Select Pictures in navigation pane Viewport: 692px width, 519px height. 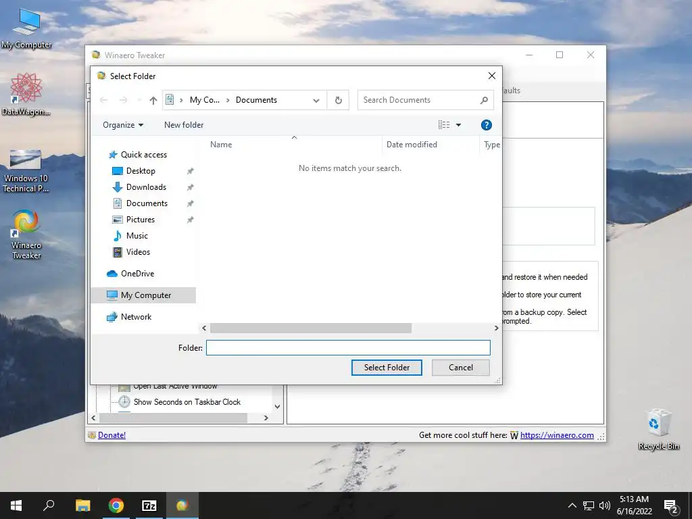pyautogui.click(x=141, y=220)
